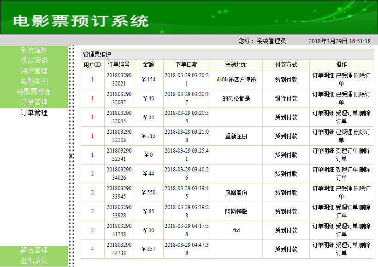
Task: Open 订单明细 for the ¥857 order
Action: click(x=323, y=245)
